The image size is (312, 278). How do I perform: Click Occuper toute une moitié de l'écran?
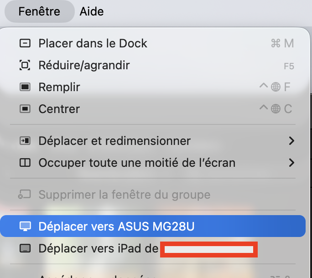coord(137,162)
